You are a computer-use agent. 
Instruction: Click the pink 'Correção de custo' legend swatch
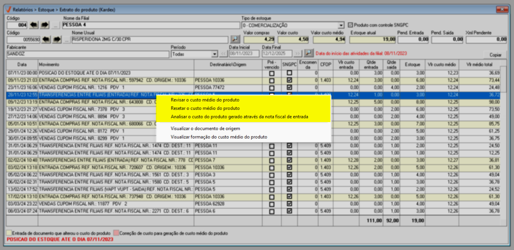[x=116, y=233]
